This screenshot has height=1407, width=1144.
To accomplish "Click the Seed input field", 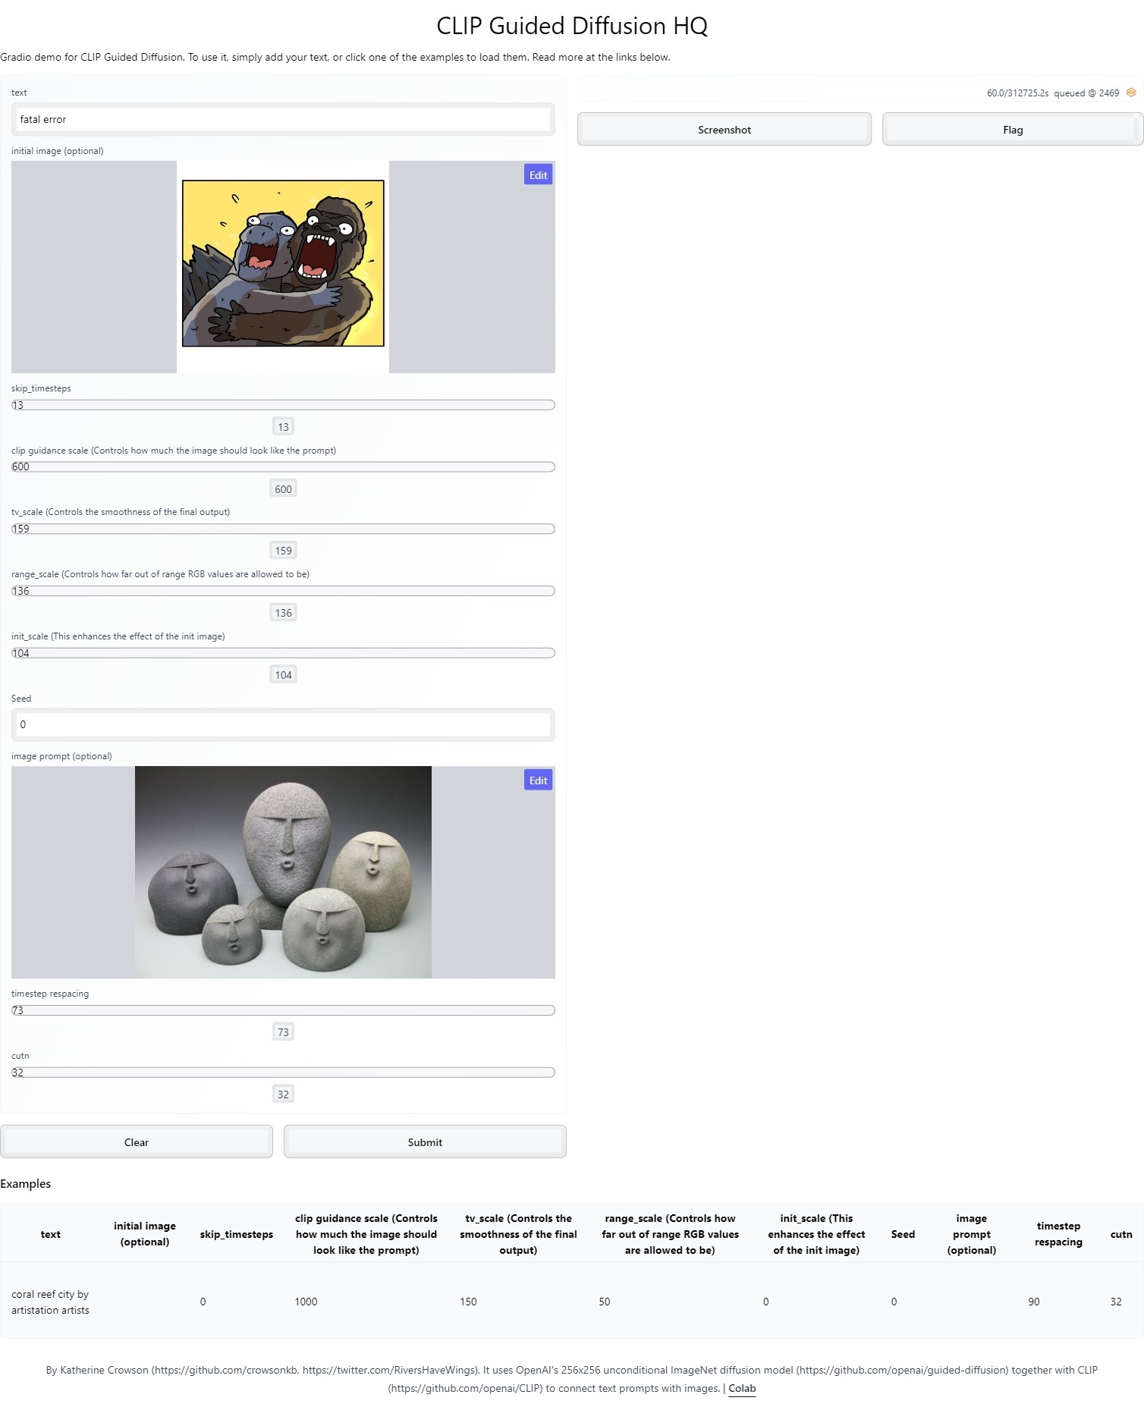I will tap(283, 724).
